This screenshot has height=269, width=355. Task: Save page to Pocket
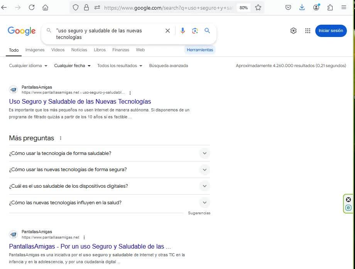[288, 7]
